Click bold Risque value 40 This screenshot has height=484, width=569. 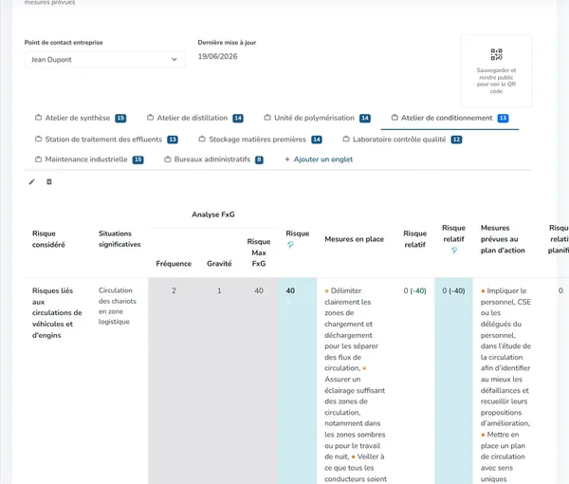point(290,290)
